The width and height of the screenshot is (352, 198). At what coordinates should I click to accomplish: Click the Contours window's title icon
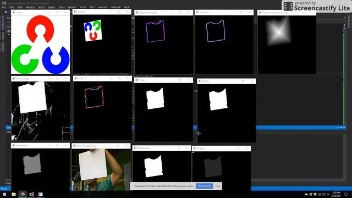point(197,12)
